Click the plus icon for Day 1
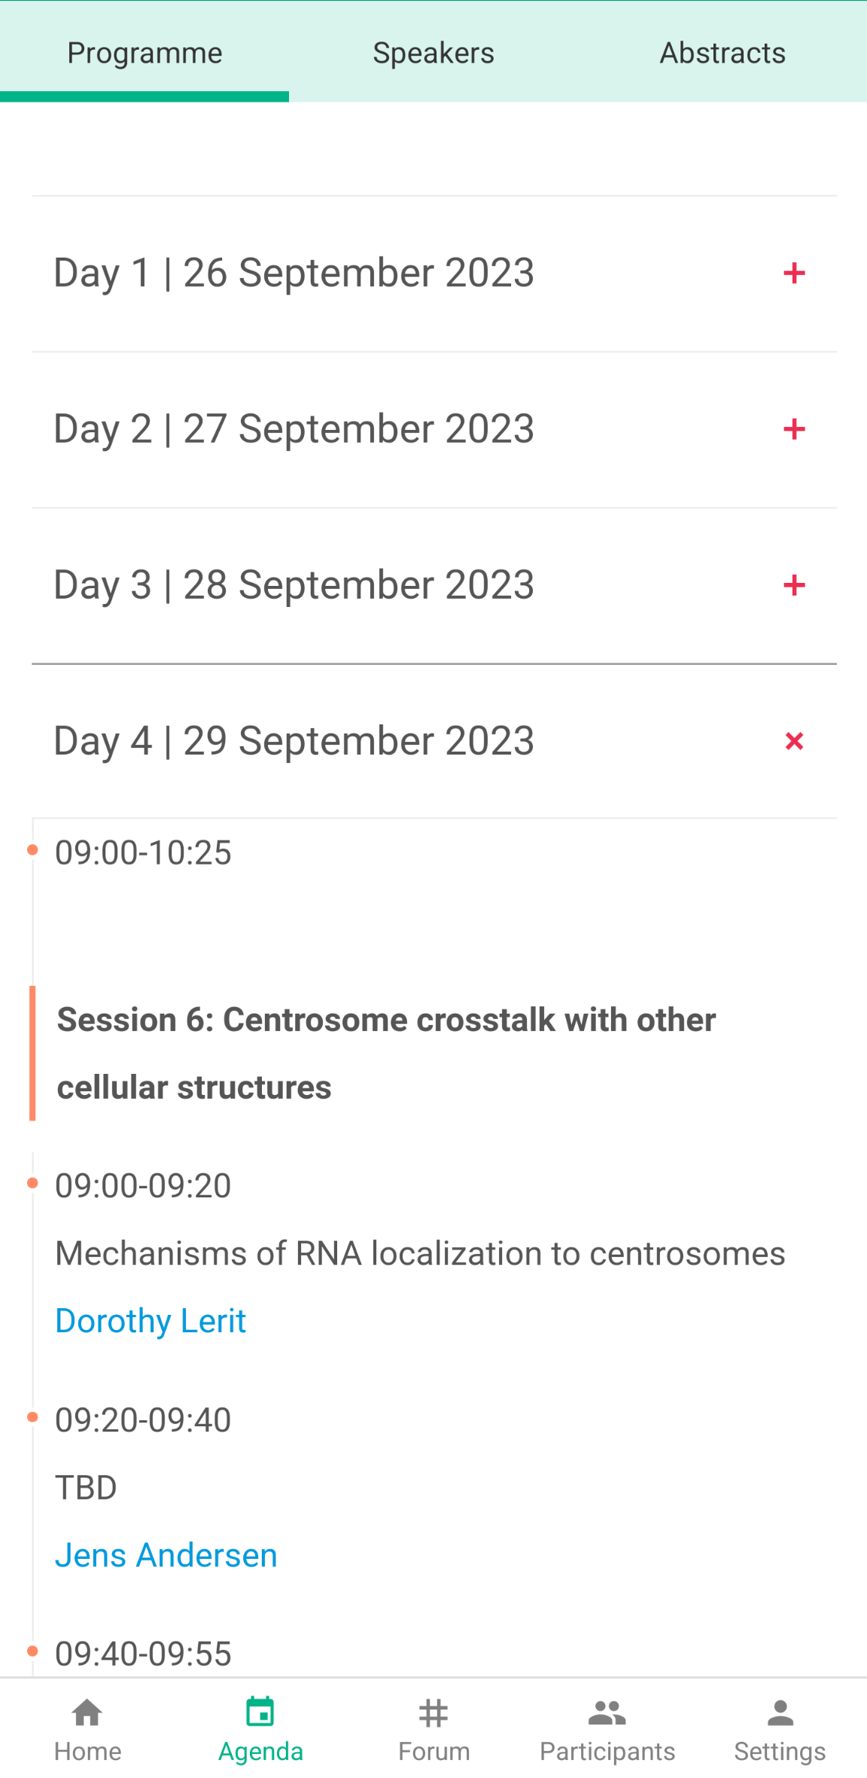The width and height of the screenshot is (867, 1778). (794, 273)
